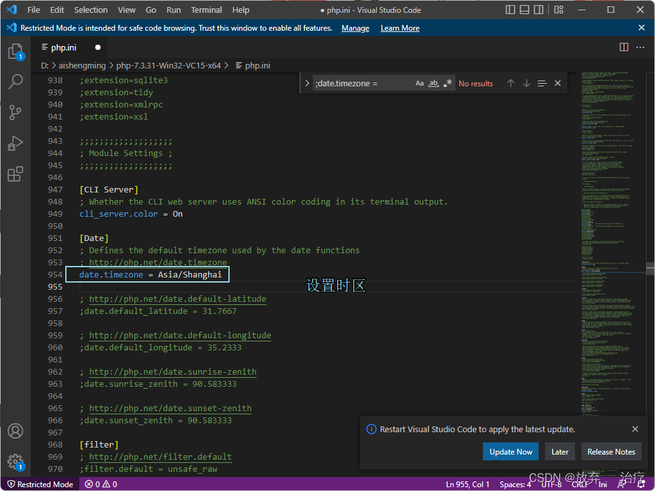Open the Terminal menu
Screen dimensions: 655x491
pos(206,10)
